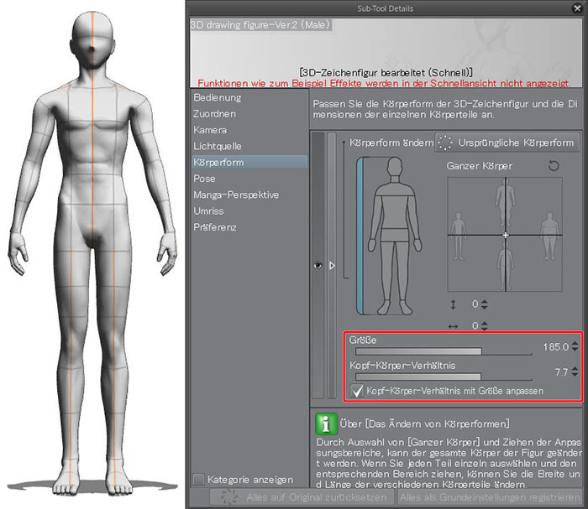
Task: Click Alles auf Original zurücksetzen button
Action: pyautogui.click(x=302, y=497)
